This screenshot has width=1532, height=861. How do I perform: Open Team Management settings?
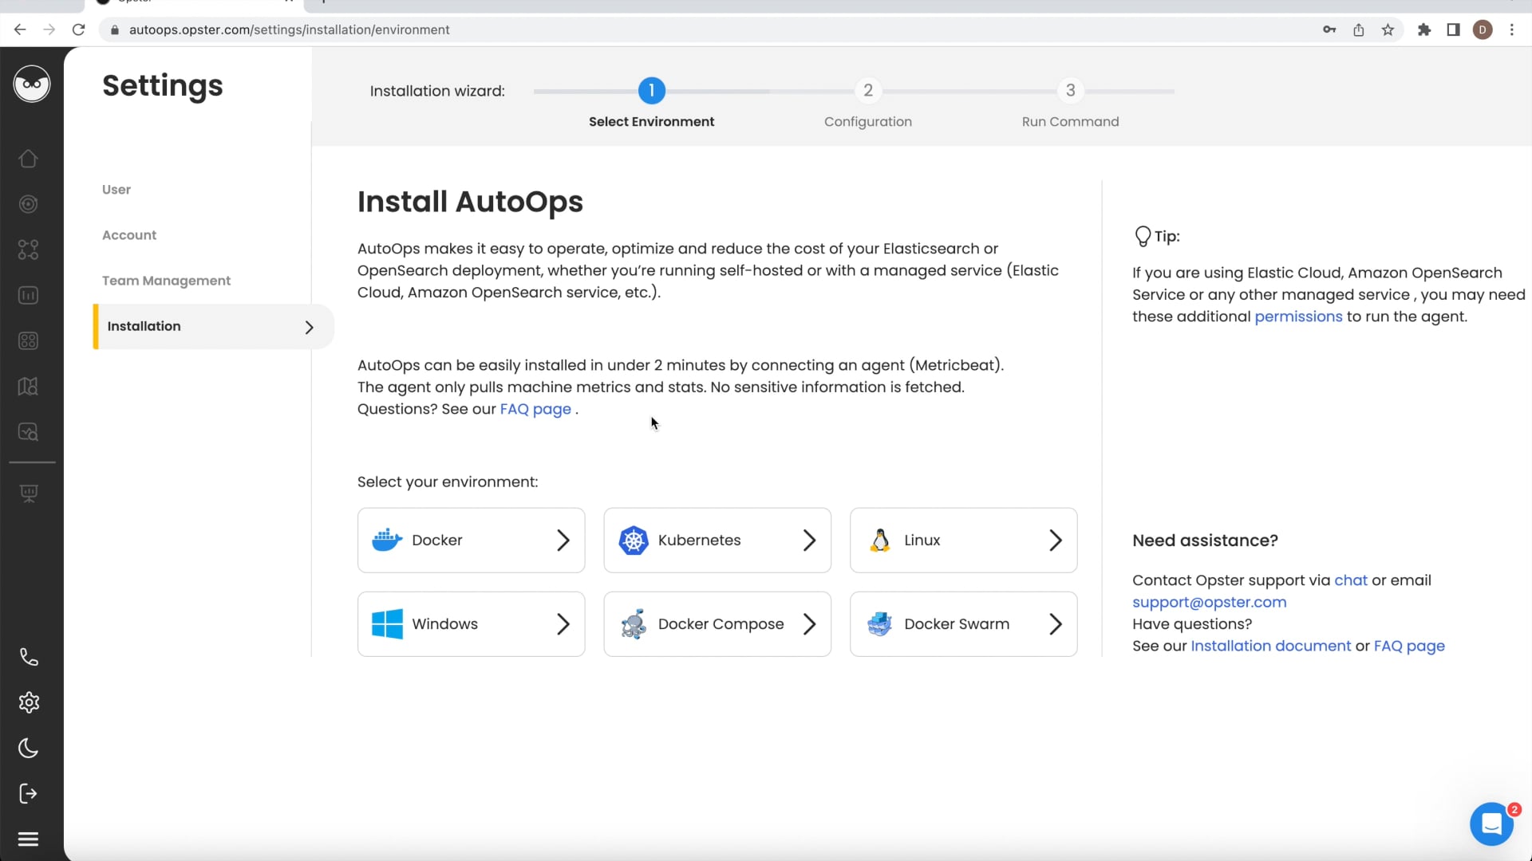tap(166, 281)
